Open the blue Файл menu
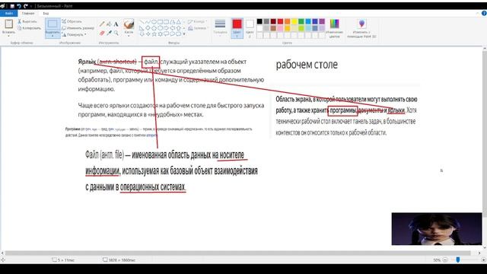 [9, 14]
